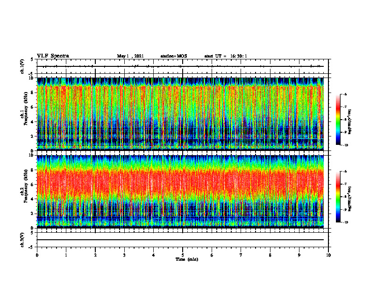Click the "ch.2 Frequency (kHz)" axis label
Viewport: 370px width, 286px height.
click(24, 186)
